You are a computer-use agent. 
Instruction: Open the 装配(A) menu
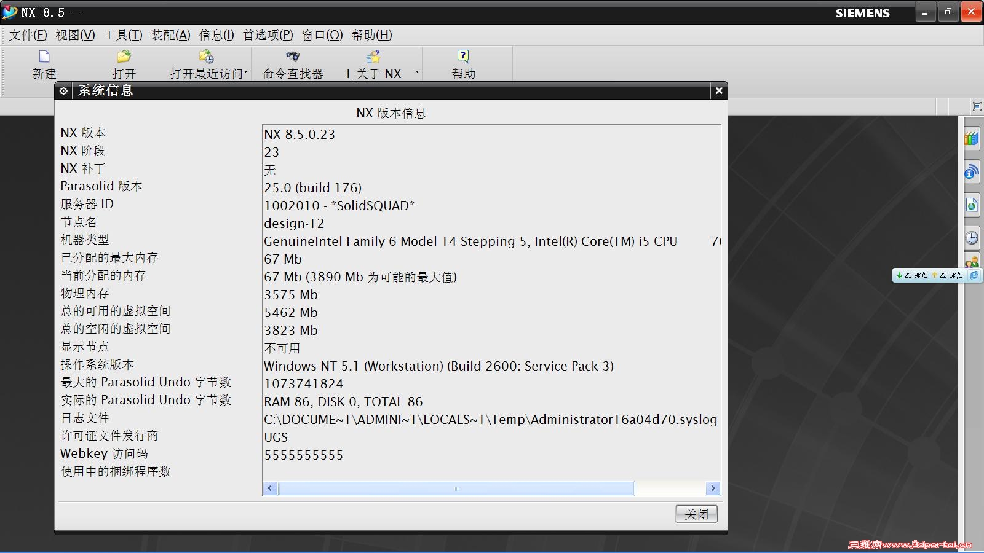(170, 35)
